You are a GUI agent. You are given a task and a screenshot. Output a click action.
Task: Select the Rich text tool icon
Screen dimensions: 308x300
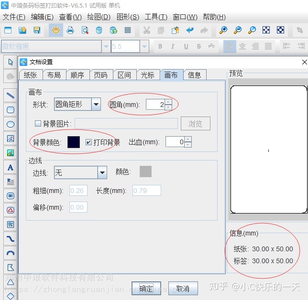[x=11, y=182]
